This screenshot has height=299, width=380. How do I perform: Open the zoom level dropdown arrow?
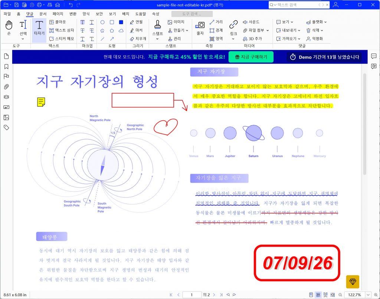pos(368,295)
